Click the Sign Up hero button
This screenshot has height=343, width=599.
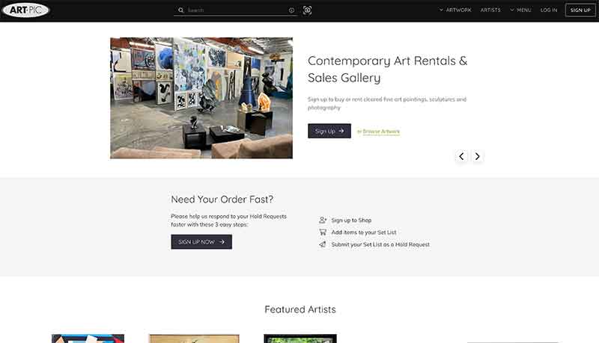329,131
